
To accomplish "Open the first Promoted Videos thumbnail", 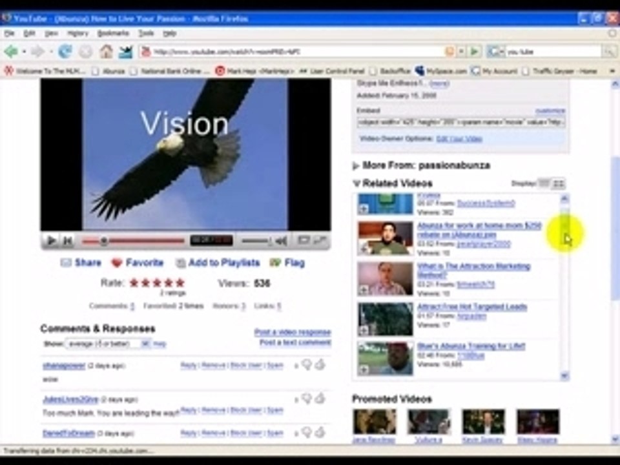I will [x=375, y=422].
